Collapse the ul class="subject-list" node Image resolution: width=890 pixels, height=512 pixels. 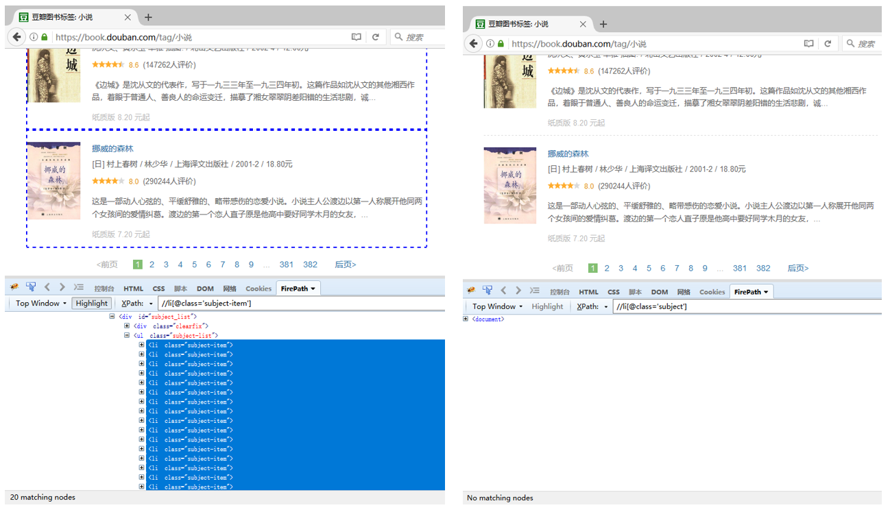pyautogui.click(x=127, y=336)
